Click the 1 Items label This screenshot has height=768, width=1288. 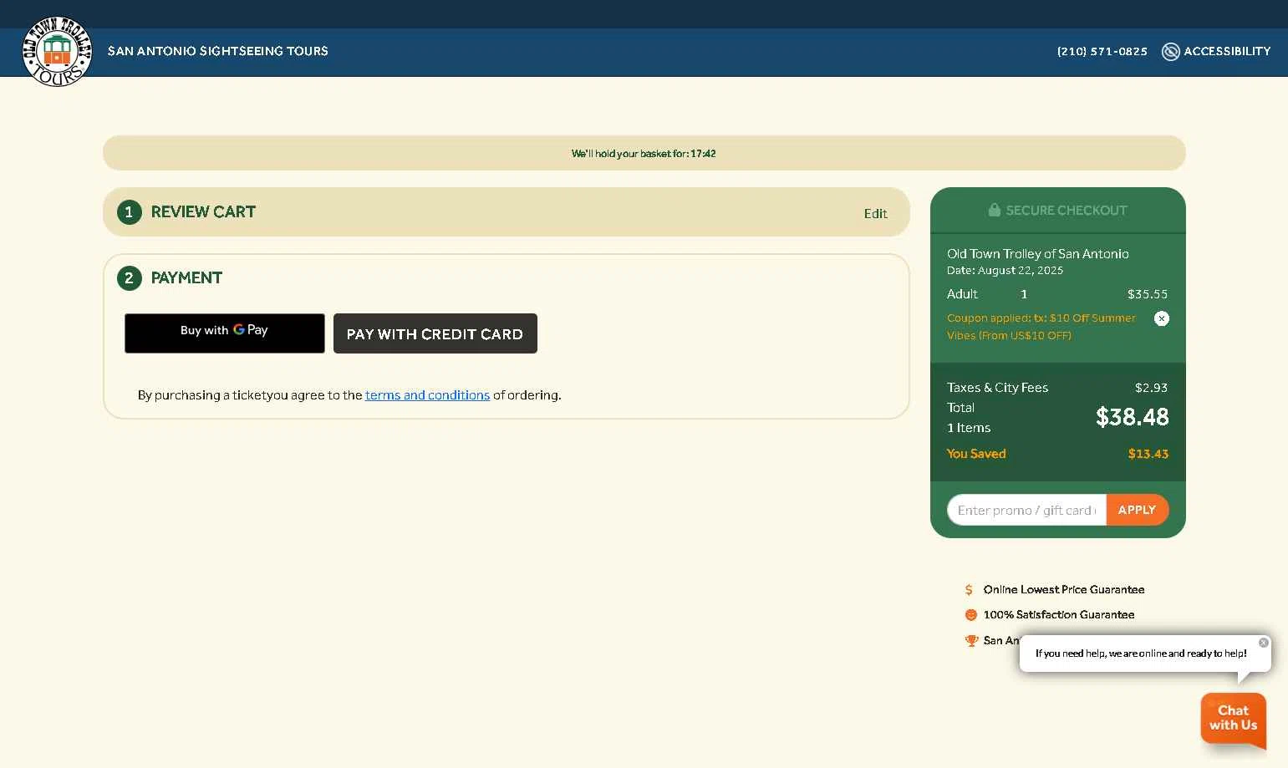tap(969, 428)
